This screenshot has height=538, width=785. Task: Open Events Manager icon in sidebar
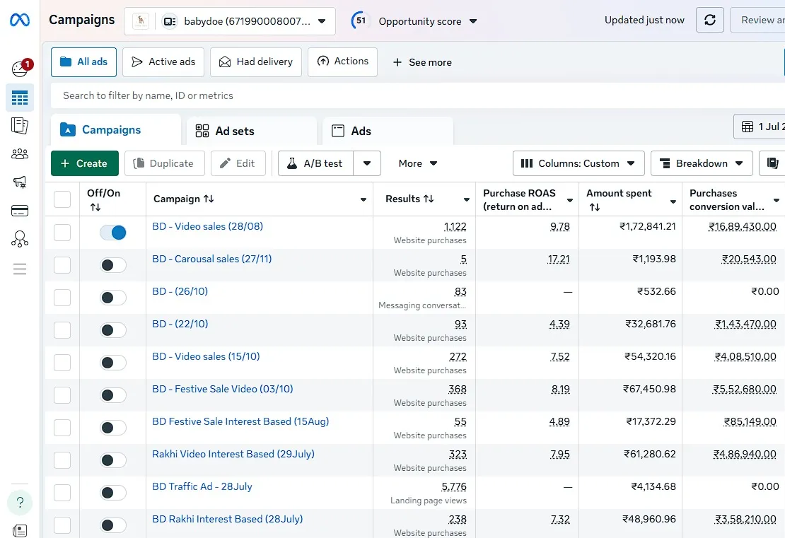(x=20, y=239)
